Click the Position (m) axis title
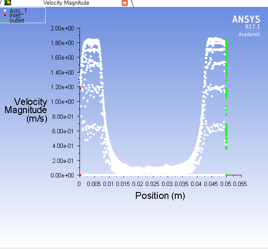268x249 pixels. pyautogui.click(x=160, y=196)
